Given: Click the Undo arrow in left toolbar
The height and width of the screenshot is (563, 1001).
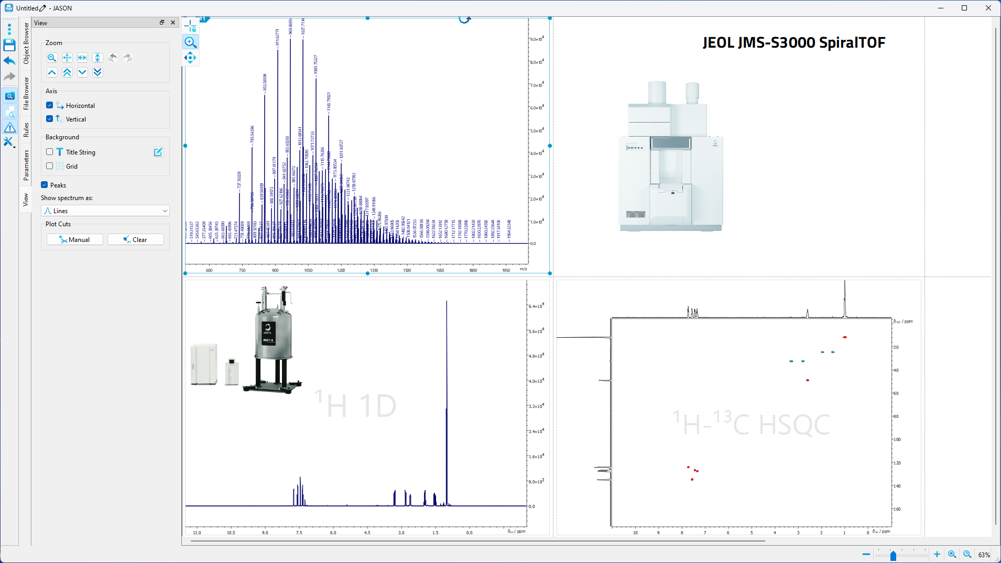Looking at the screenshot, I should click(9, 61).
